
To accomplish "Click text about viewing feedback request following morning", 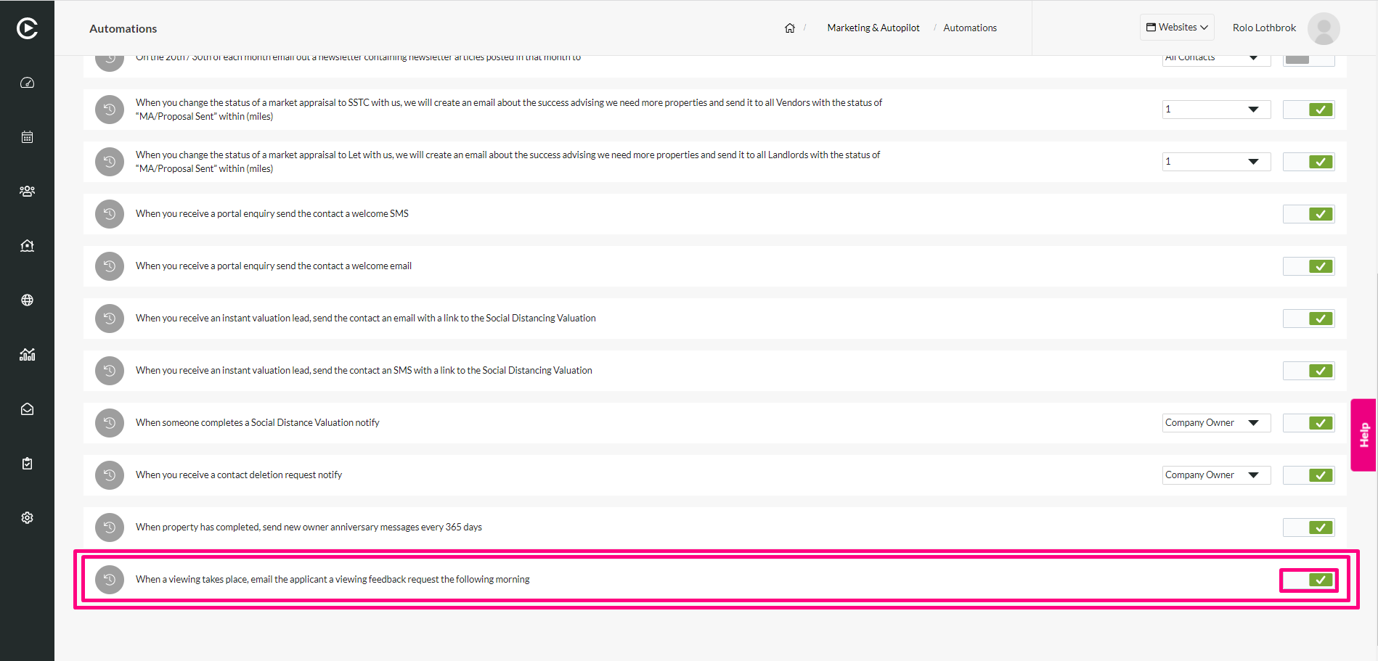I will point(333,580).
